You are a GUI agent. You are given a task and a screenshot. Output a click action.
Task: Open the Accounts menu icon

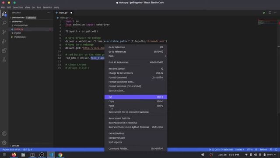(x=4, y=133)
